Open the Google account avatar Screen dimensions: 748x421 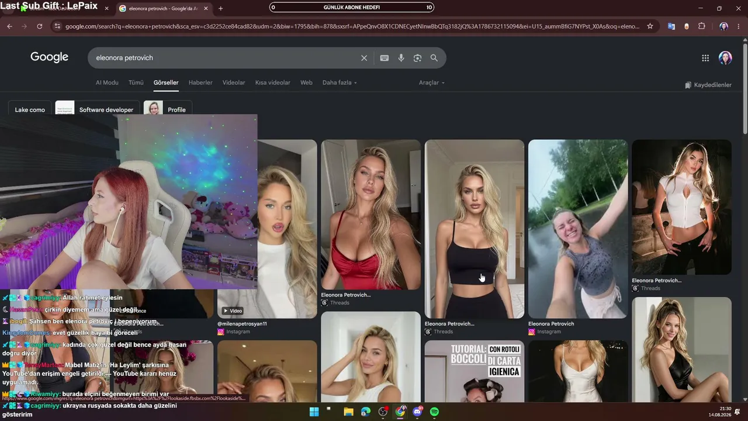pyautogui.click(x=725, y=58)
